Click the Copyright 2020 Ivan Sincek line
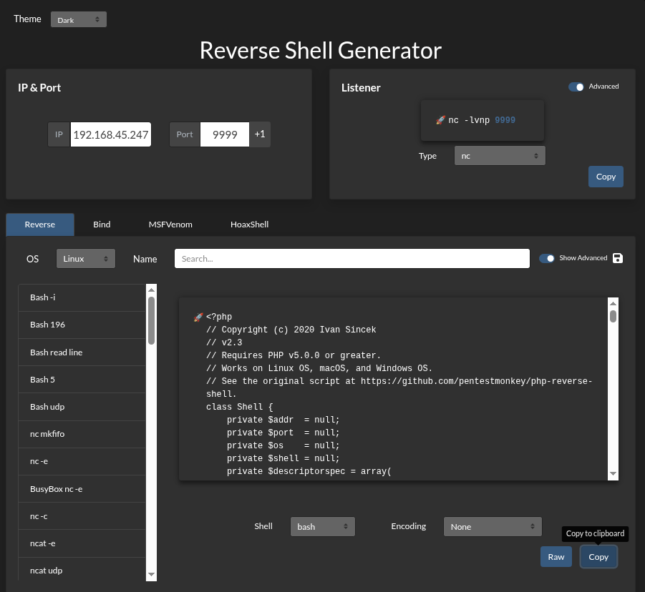Viewport: 645px width, 592px height. [291, 330]
